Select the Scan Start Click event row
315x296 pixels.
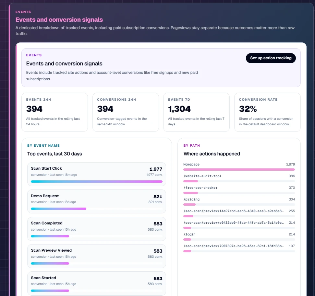click(97, 174)
